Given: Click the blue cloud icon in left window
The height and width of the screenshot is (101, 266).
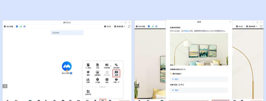Looking at the screenshot, I should click(25, 27).
